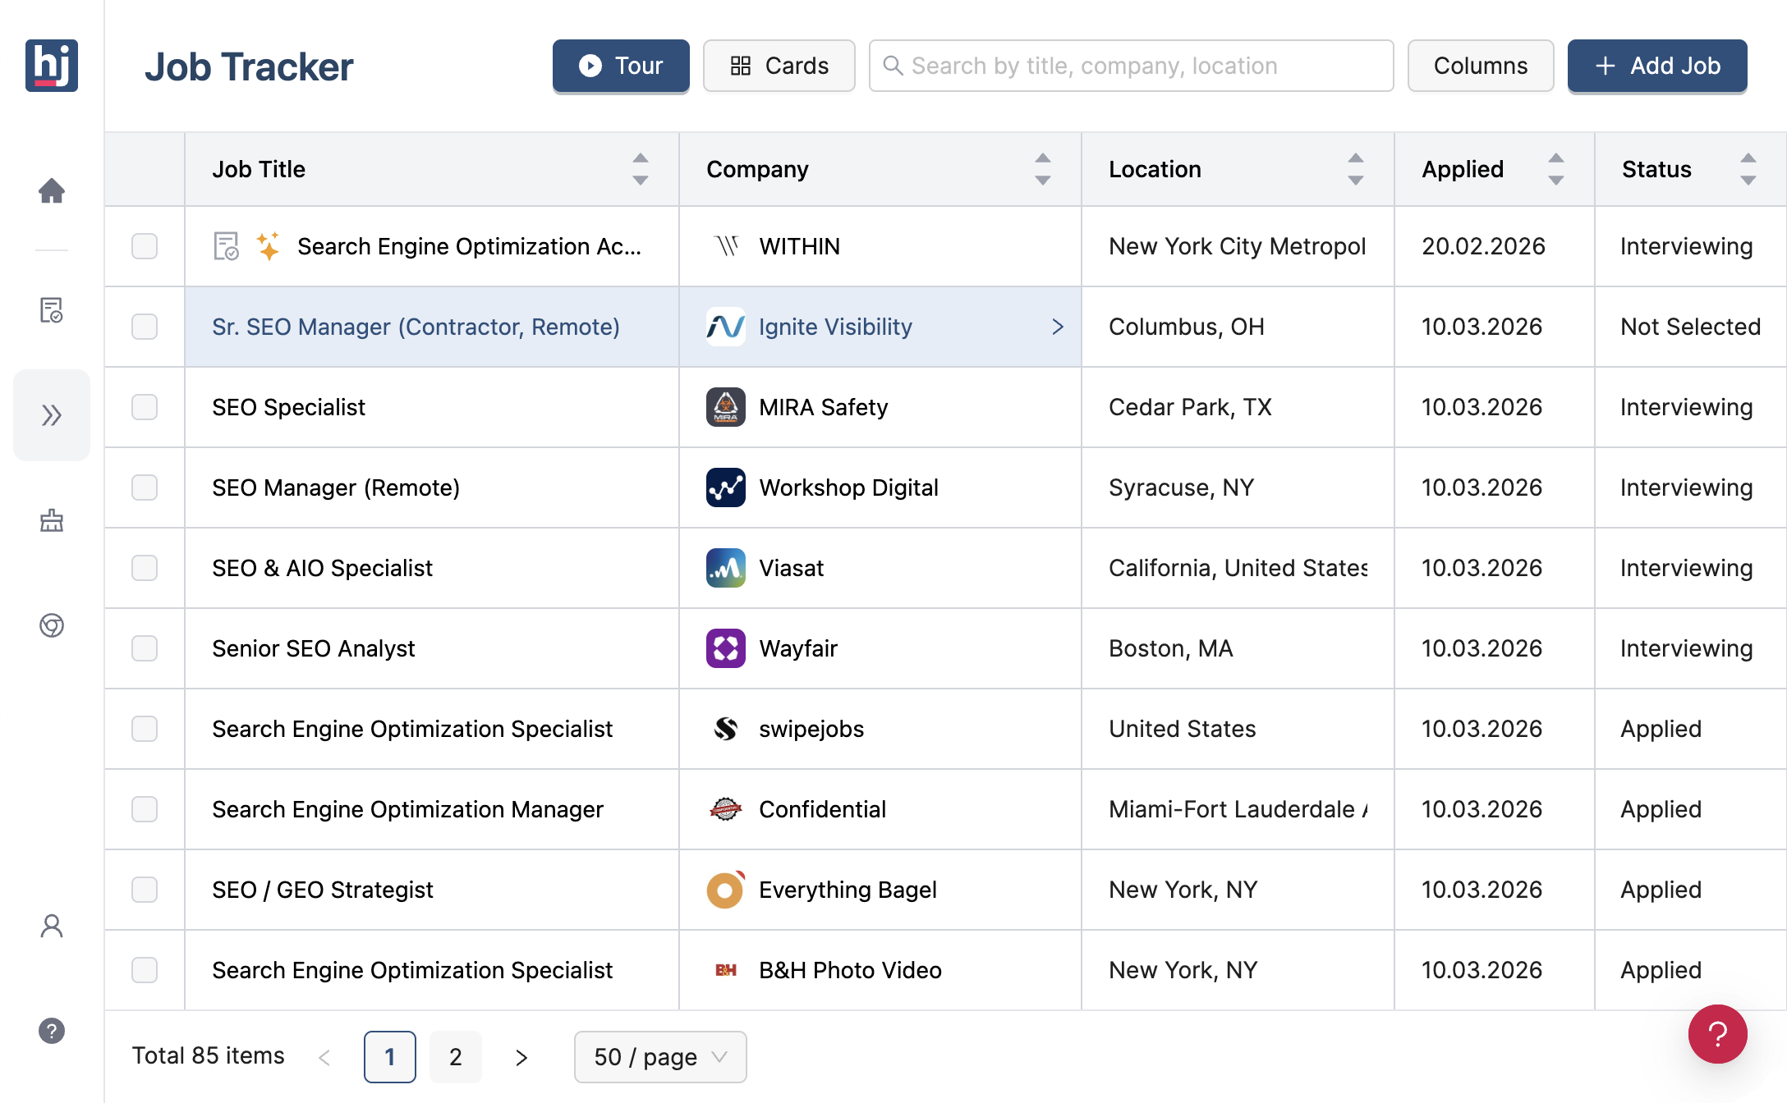The image size is (1787, 1103).
Task: Check the checkbox for SEO Specialist row
Action: (x=144, y=407)
